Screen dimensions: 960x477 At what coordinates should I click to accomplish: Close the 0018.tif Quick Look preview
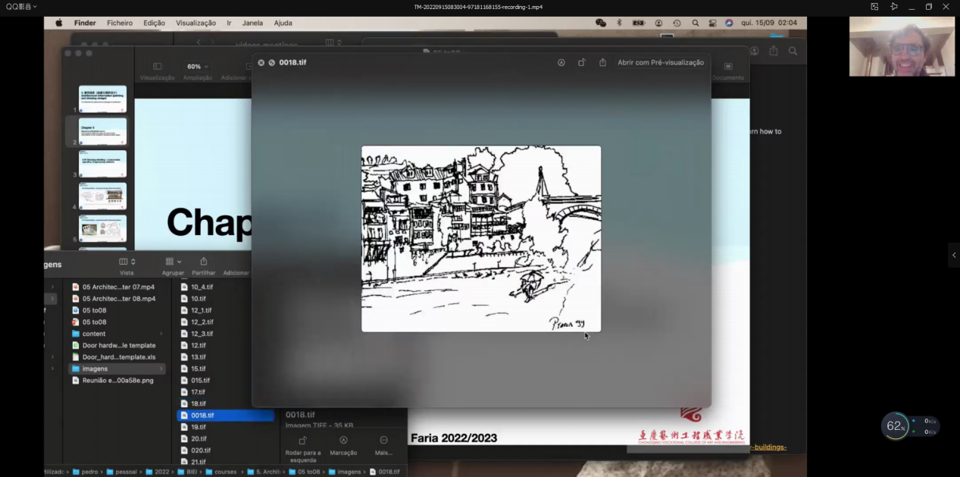[261, 63]
